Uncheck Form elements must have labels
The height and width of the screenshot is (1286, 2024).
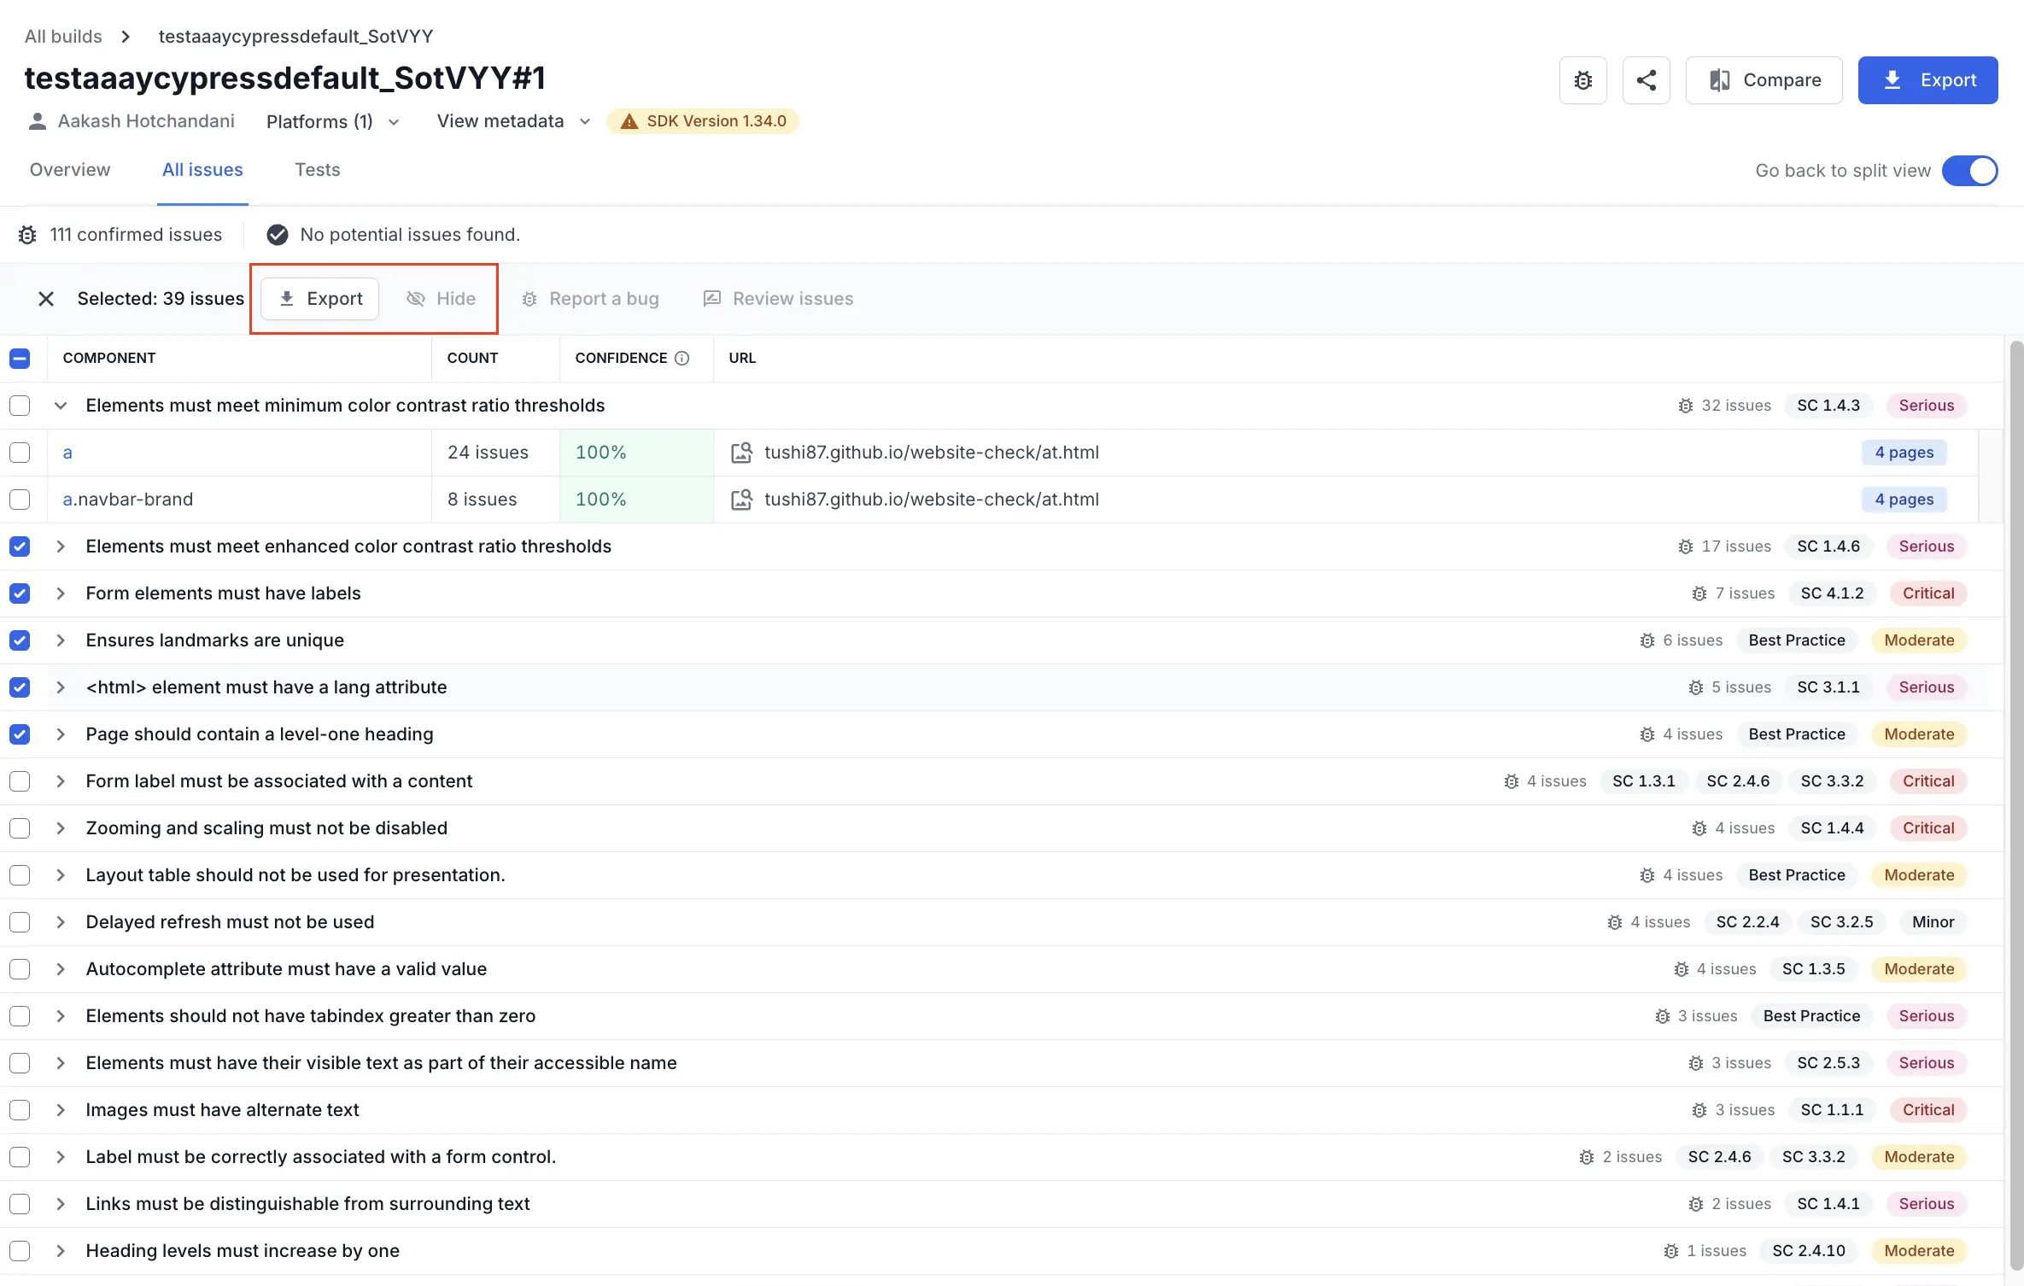click(20, 593)
